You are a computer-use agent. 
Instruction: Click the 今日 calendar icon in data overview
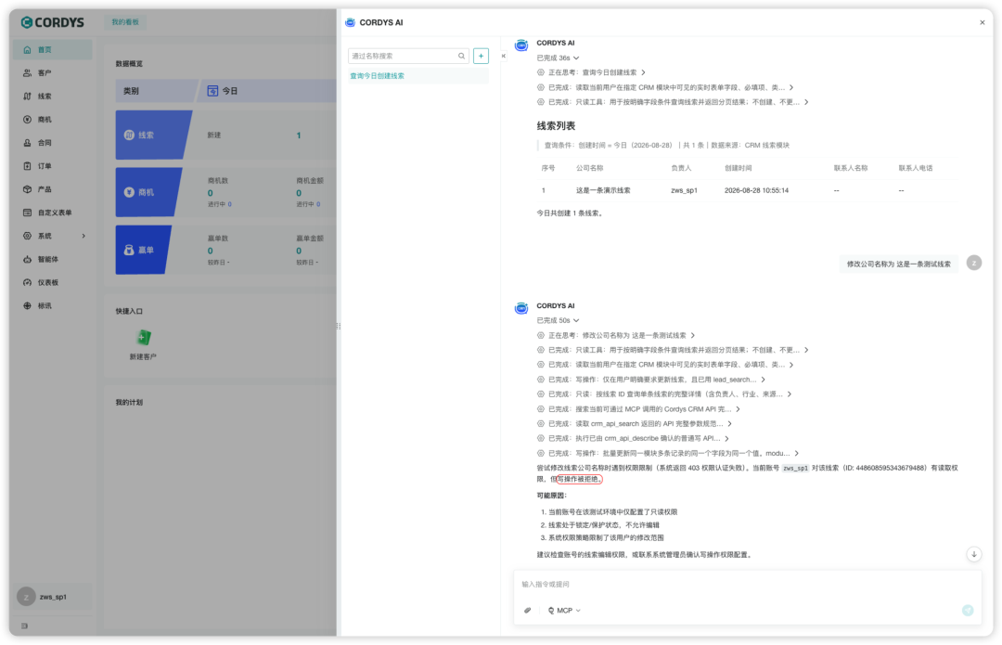(x=212, y=91)
